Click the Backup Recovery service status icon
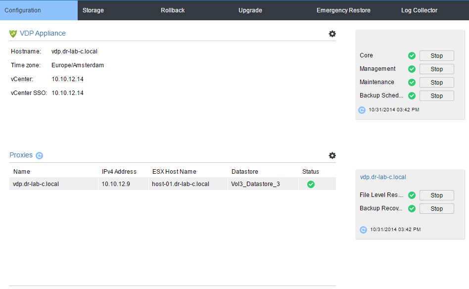Screen dimensions: 469x289 [x=412, y=208]
